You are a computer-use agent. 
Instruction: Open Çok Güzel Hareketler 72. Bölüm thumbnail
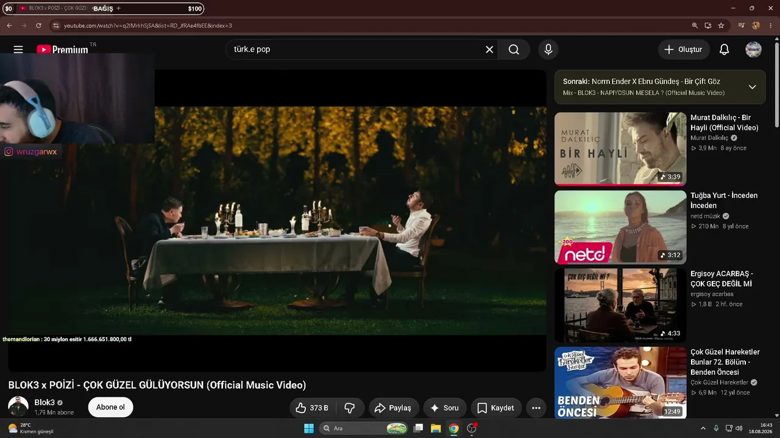(x=620, y=383)
